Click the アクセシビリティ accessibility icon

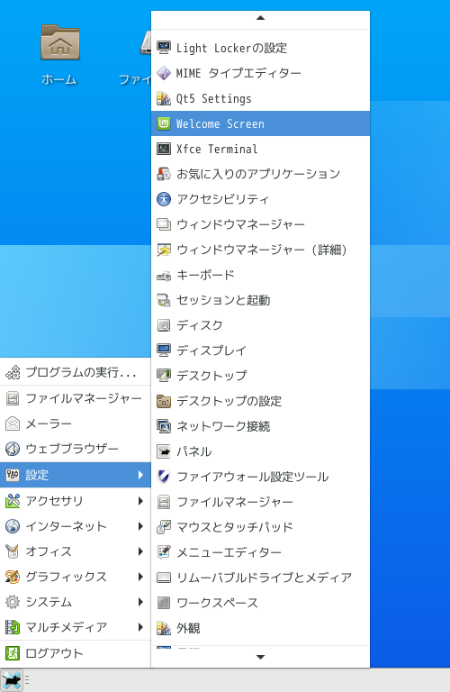(164, 199)
